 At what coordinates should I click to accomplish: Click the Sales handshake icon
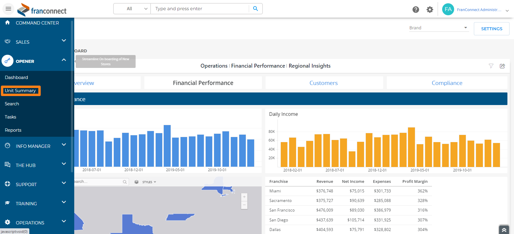point(7,41)
